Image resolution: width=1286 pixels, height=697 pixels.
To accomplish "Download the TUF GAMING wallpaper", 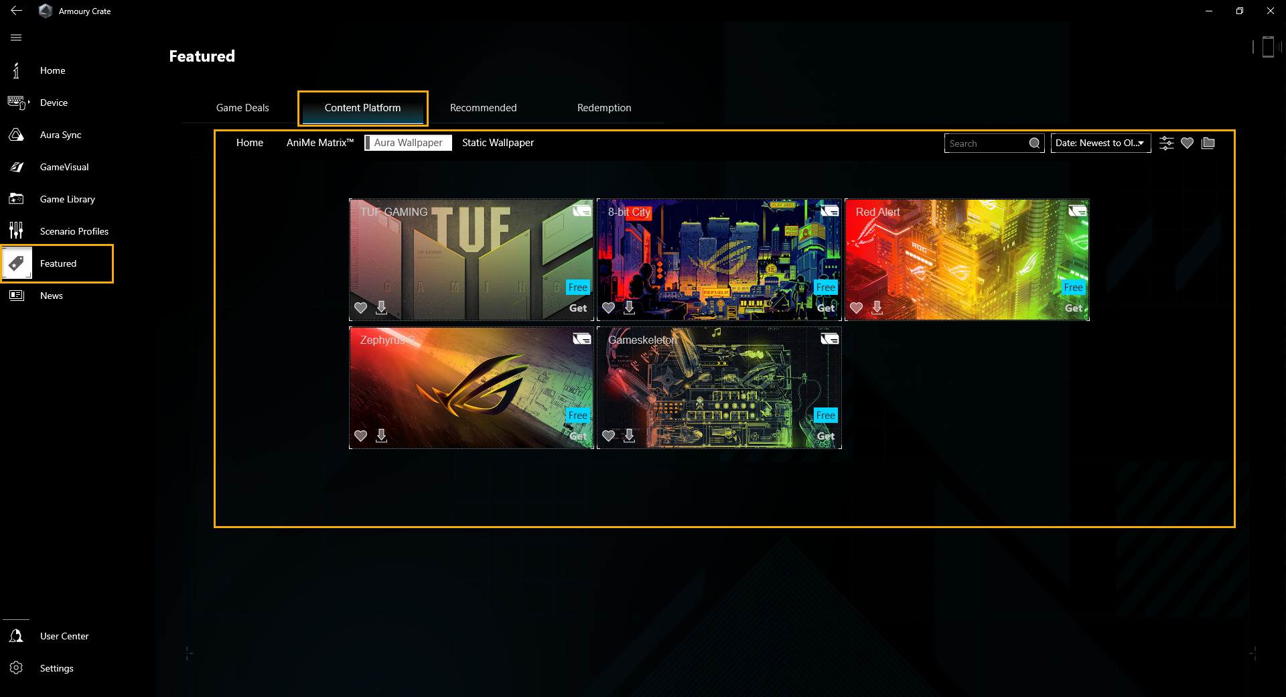I will [381, 308].
